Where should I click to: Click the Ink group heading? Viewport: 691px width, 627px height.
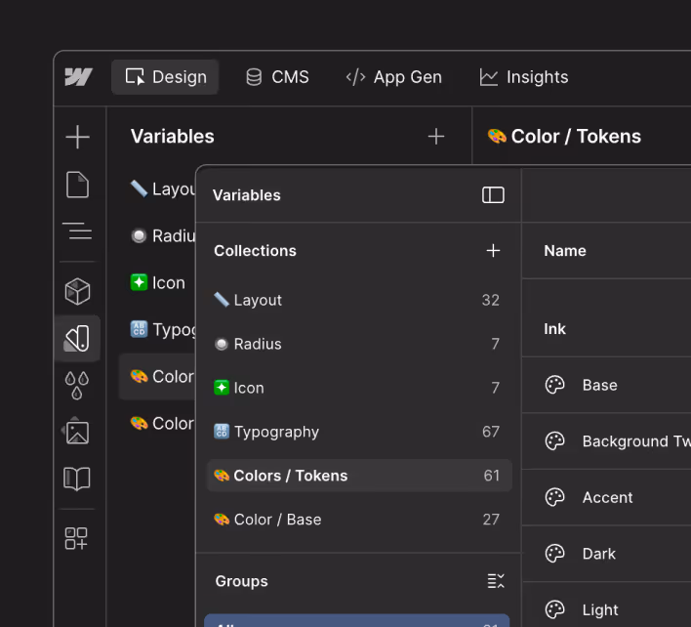pyautogui.click(x=554, y=329)
